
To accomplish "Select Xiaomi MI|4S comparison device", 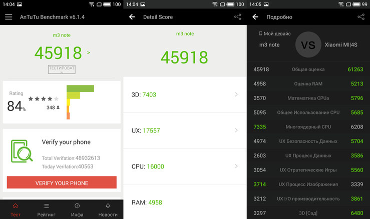I will 341,44.
